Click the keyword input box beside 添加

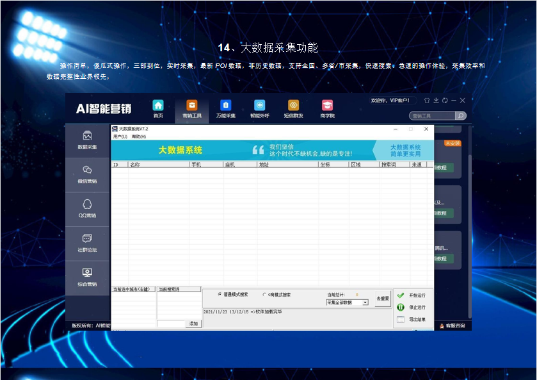coord(171,324)
